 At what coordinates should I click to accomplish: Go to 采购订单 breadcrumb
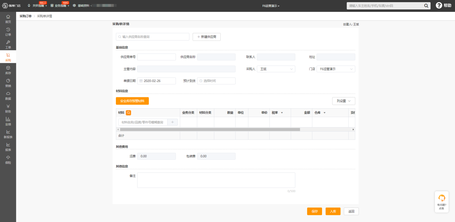click(x=26, y=16)
